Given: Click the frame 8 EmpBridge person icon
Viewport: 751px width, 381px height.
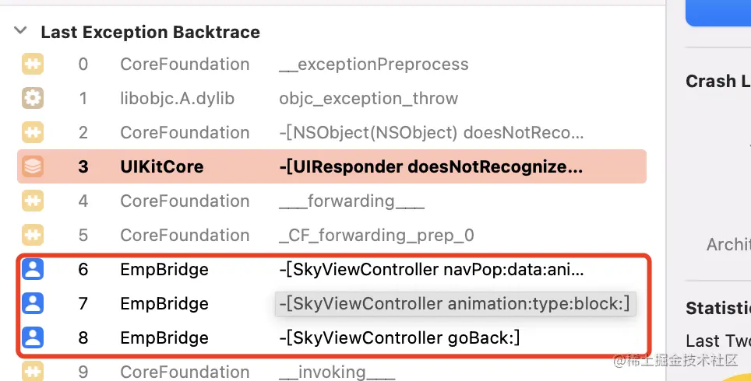Looking at the screenshot, I should 33,337.
